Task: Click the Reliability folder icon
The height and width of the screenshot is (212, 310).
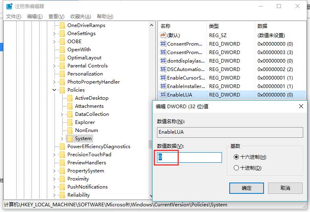Action: (x=62, y=195)
